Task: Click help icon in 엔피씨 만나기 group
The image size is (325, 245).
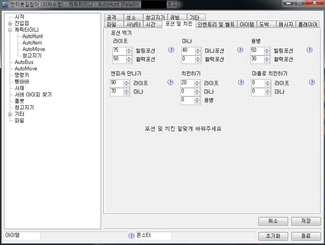Action: click(x=170, y=82)
